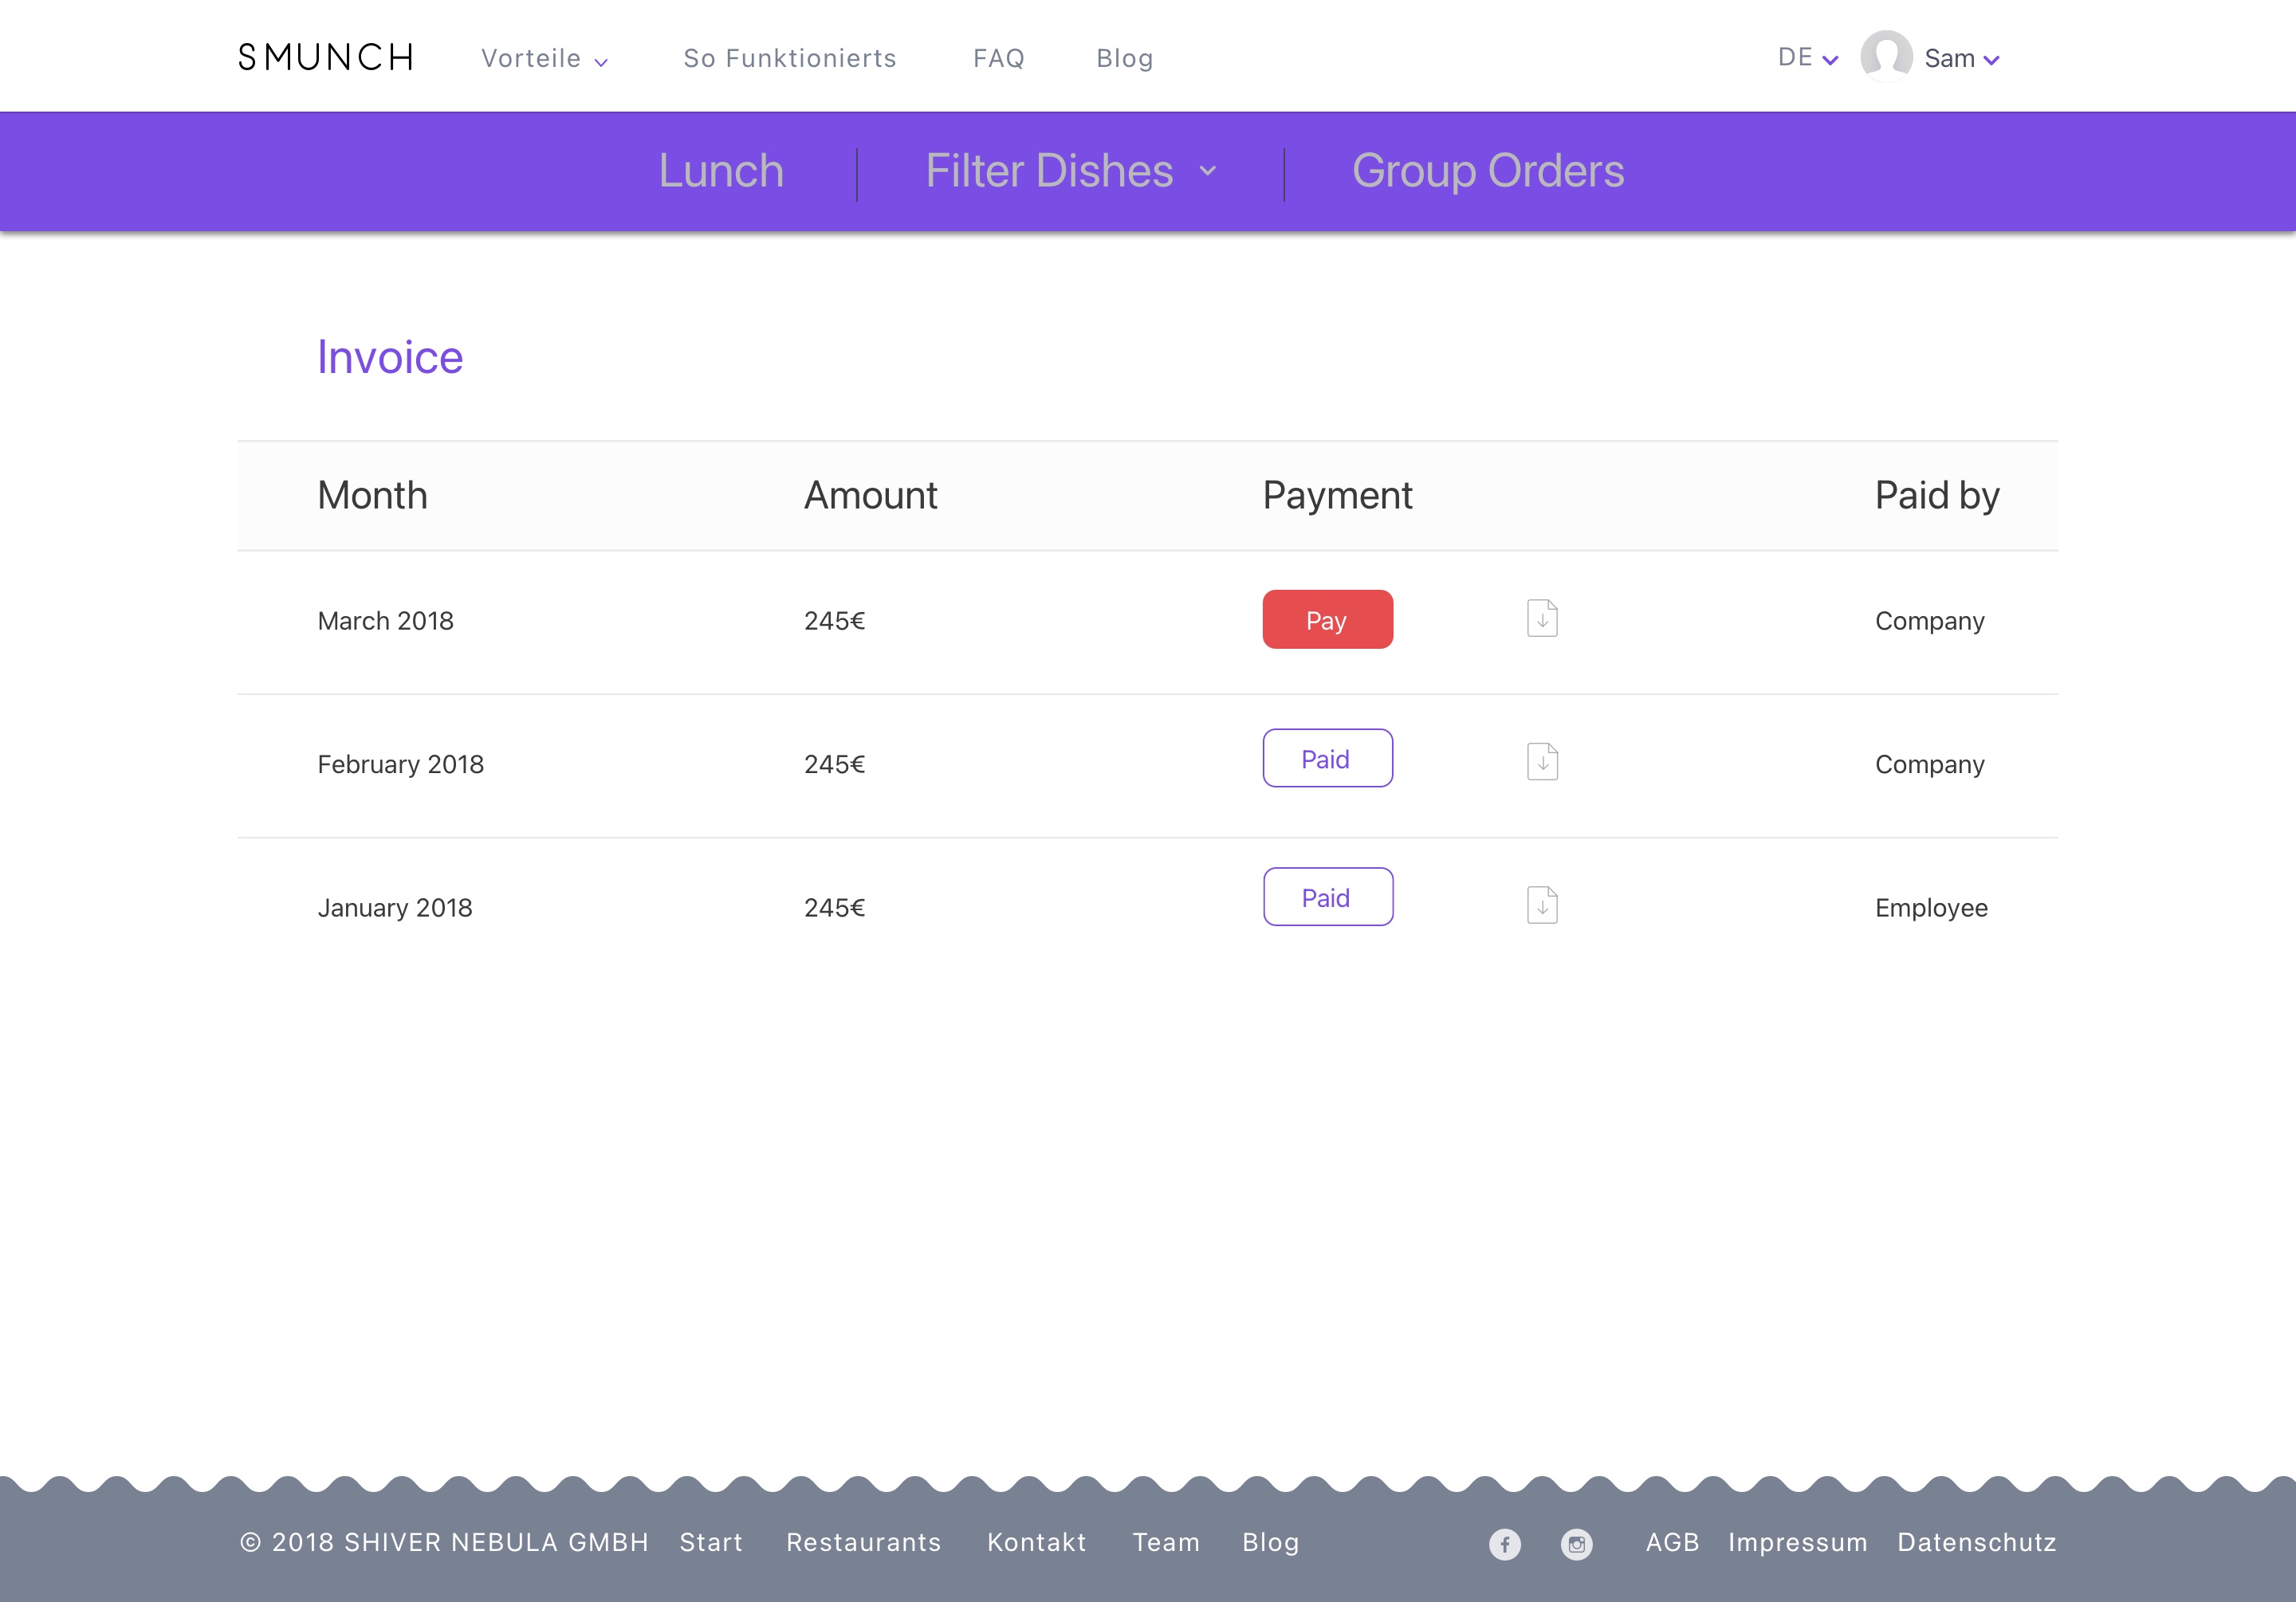Click the Sam user avatar

point(1886,56)
